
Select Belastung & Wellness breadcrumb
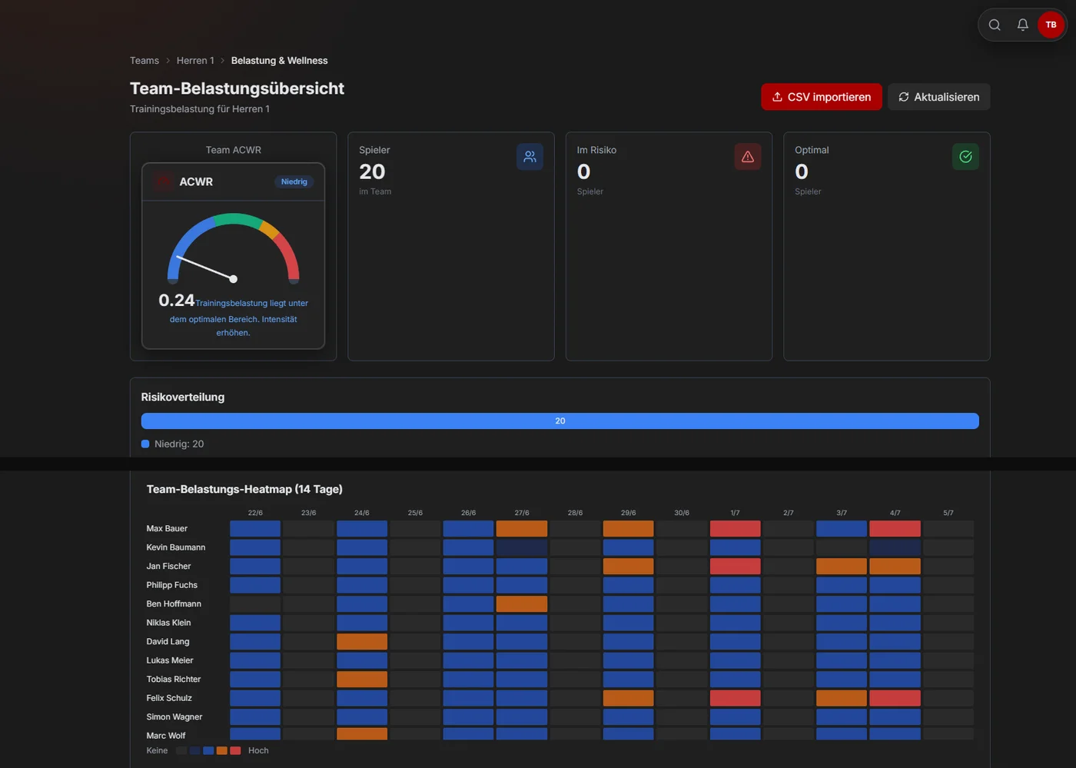click(x=279, y=61)
